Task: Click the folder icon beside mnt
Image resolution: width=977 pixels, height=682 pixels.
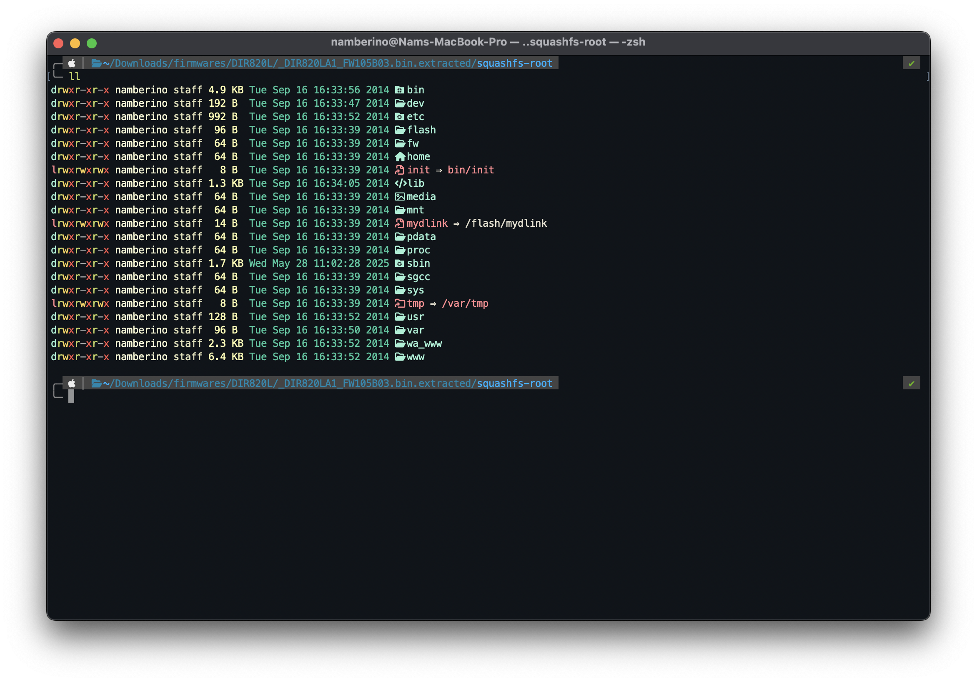Action: pos(400,210)
